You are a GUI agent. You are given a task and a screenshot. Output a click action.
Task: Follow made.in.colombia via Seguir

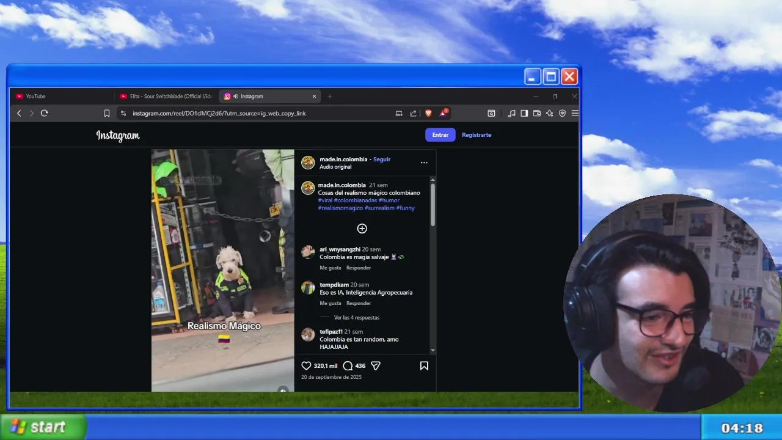click(x=382, y=159)
